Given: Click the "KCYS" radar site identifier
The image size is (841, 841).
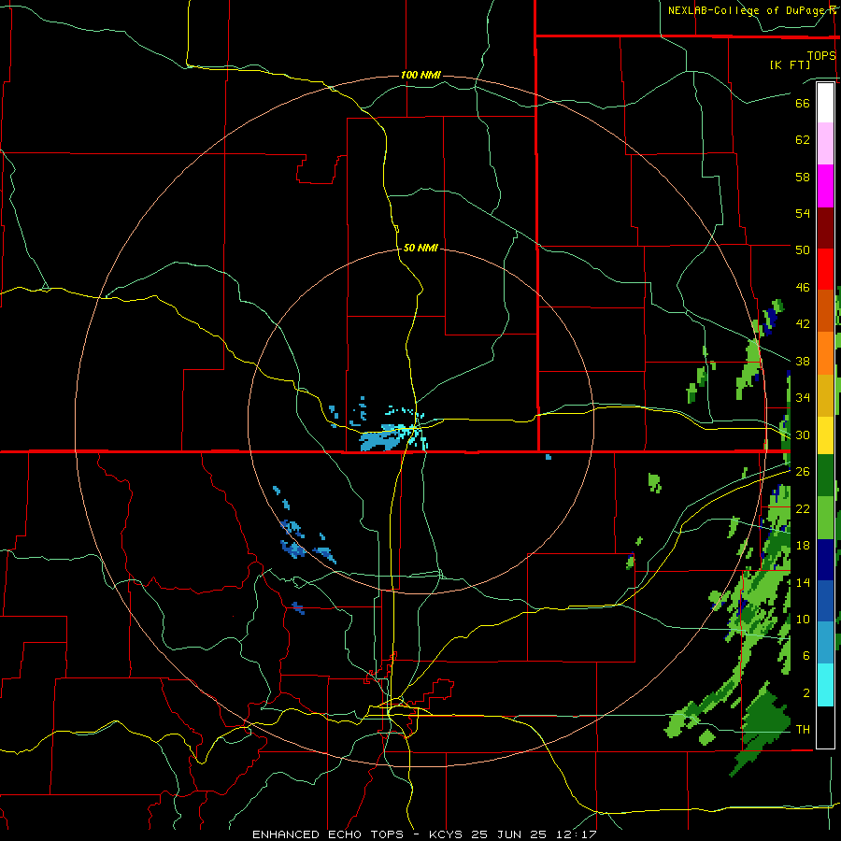Looking at the screenshot, I should tap(448, 834).
